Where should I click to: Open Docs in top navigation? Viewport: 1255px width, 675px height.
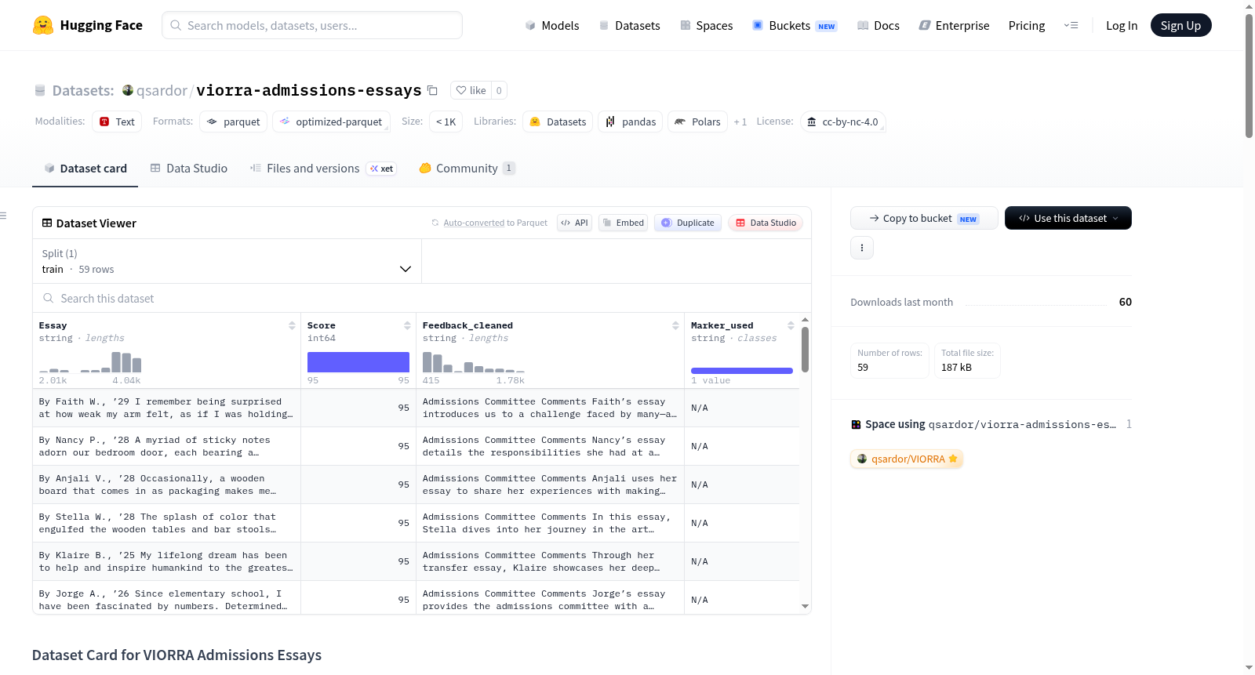(878, 25)
